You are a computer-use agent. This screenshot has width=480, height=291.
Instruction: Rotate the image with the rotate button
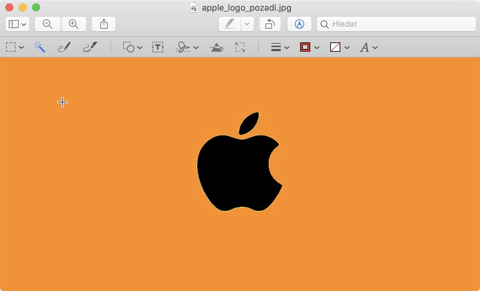point(270,24)
